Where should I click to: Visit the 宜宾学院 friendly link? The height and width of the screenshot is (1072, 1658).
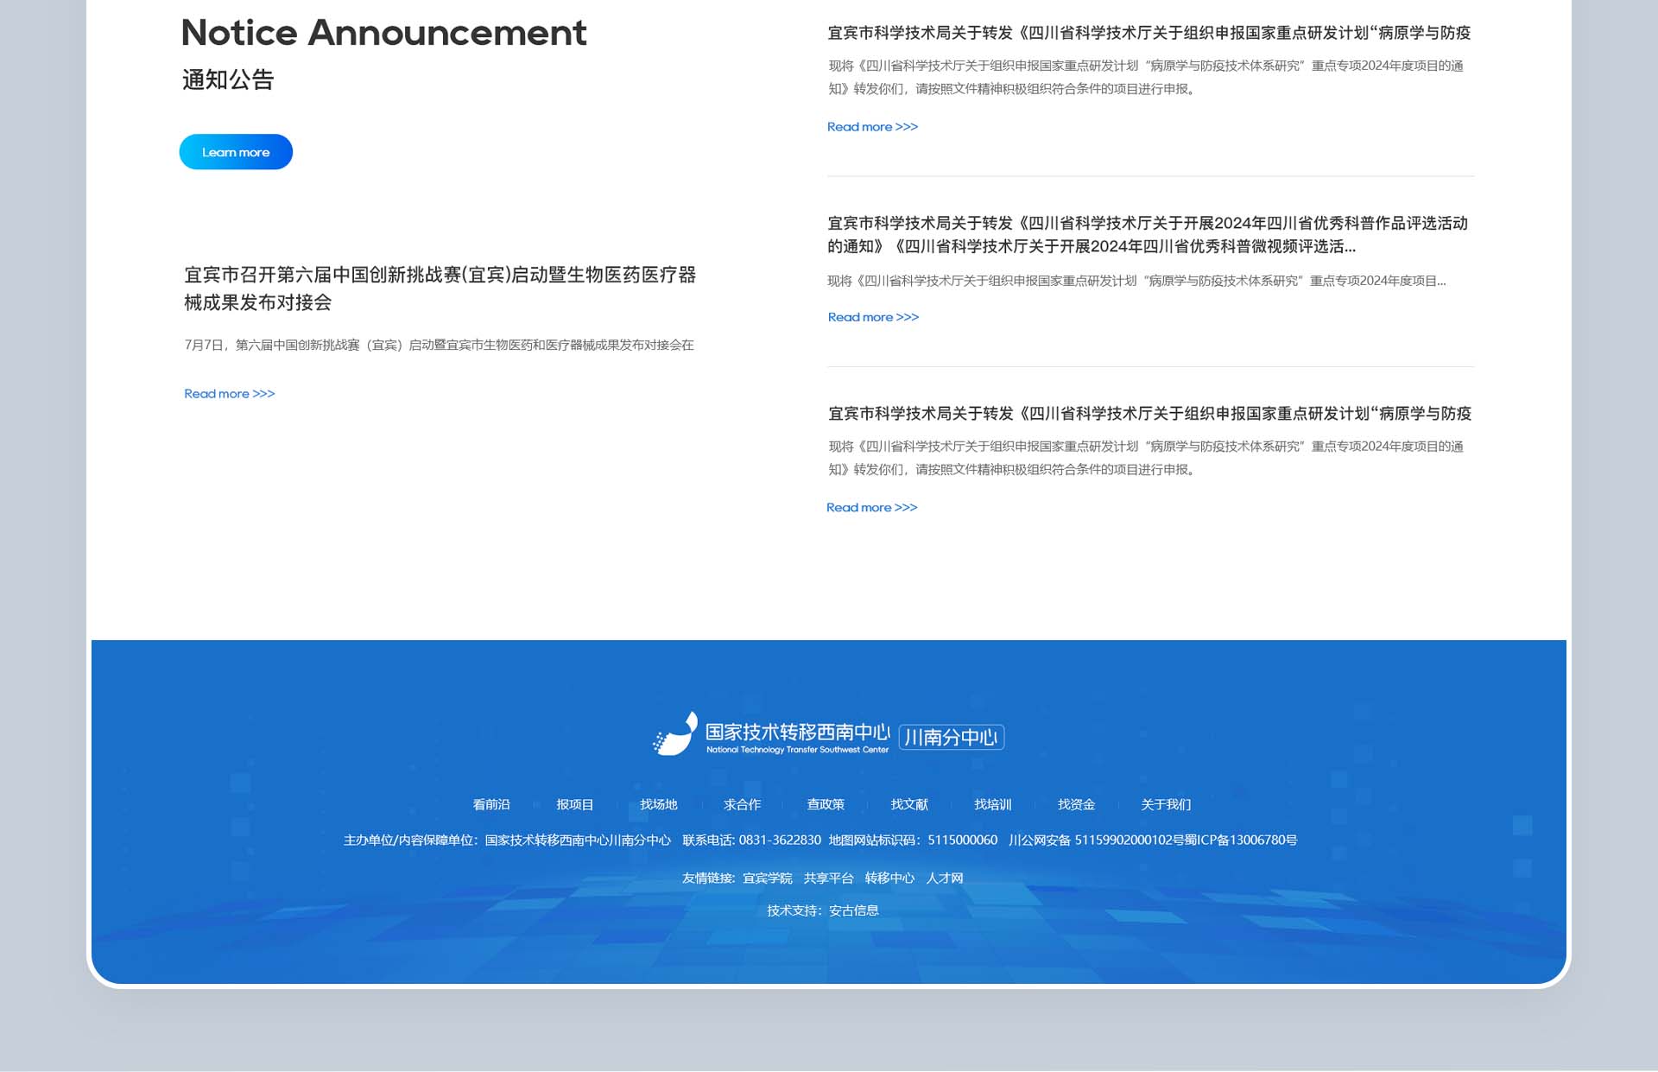click(x=767, y=878)
